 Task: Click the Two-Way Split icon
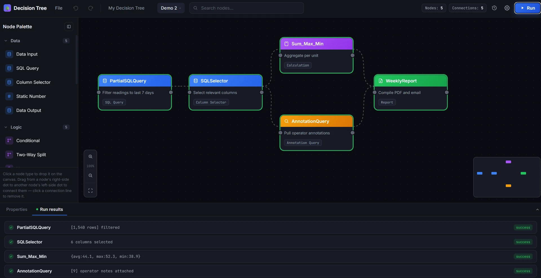click(9, 155)
